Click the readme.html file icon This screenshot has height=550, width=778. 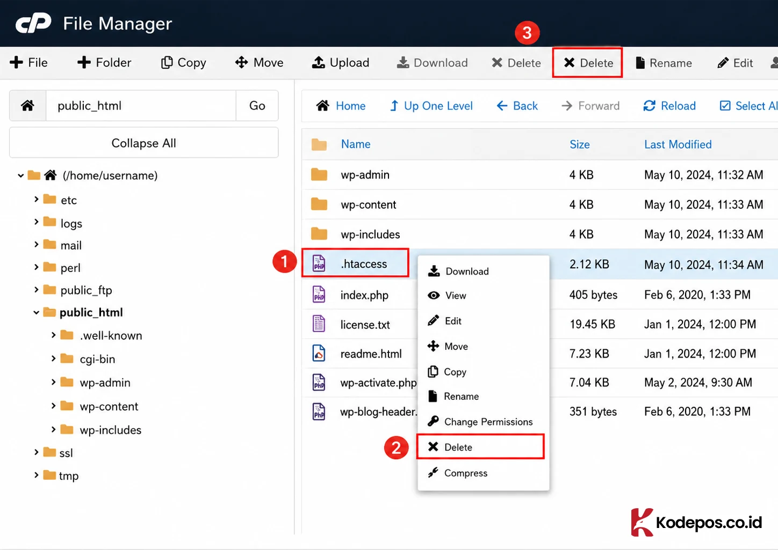pyautogui.click(x=319, y=353)
